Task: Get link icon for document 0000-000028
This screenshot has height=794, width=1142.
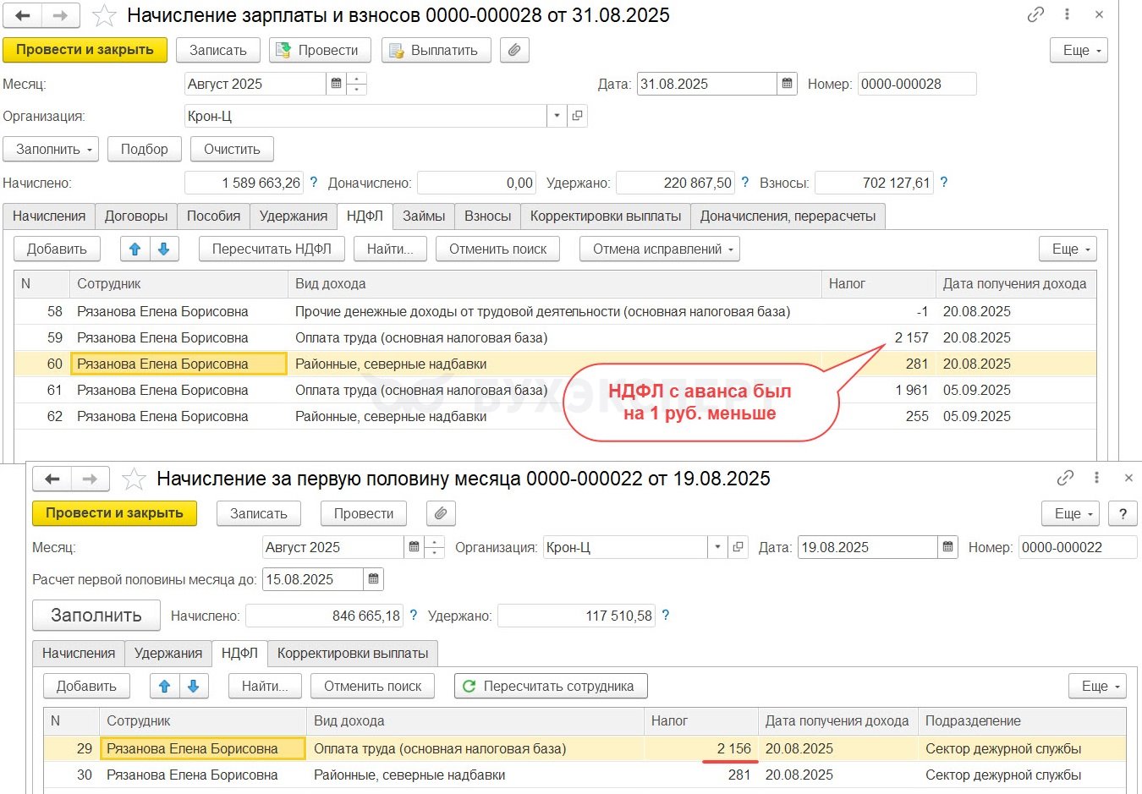Action: tap(1035, 14)
